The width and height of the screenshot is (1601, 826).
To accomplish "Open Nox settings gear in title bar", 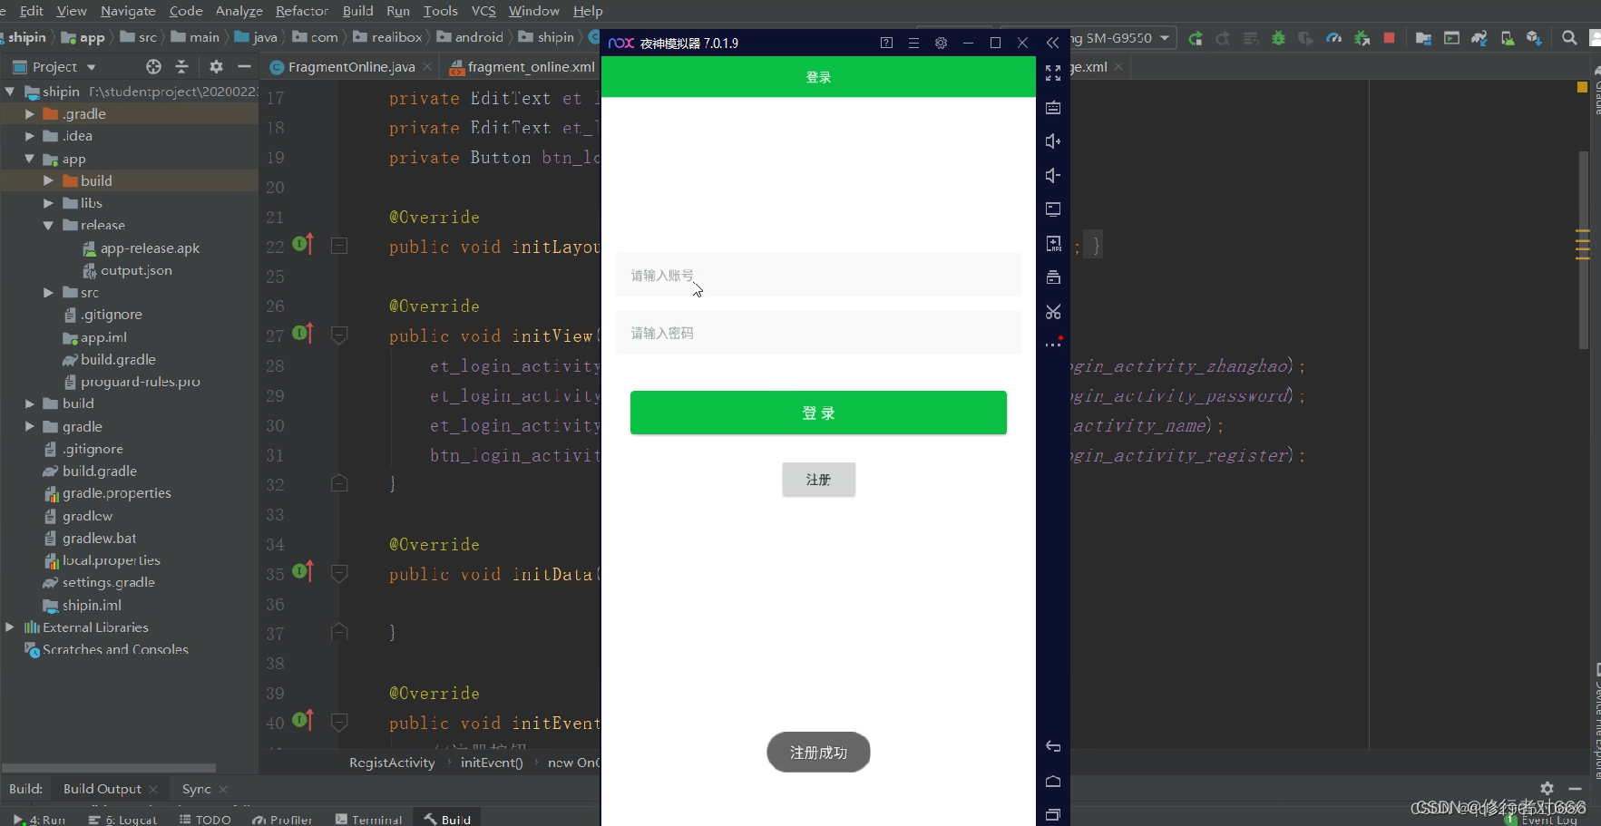I will (941, 43).
